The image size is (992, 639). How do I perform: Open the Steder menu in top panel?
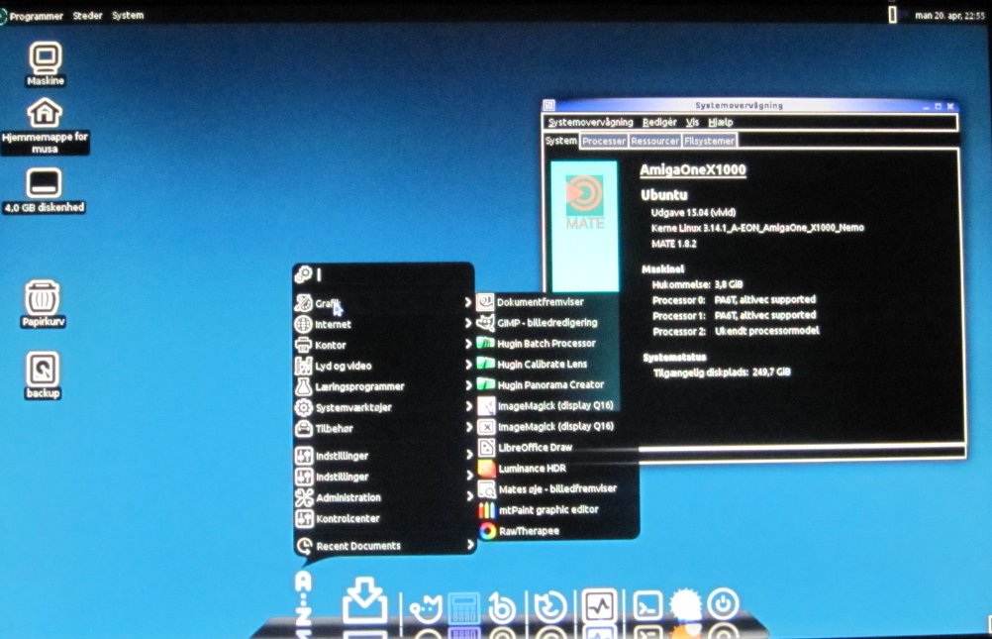(87, 16)
